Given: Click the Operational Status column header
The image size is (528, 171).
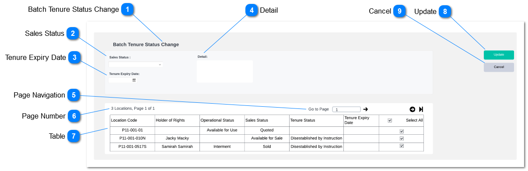Looking at the screenshot, I should (x=222, y=120).
